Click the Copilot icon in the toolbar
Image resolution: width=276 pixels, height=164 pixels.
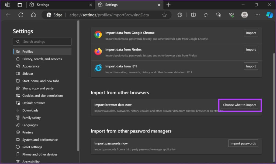pyautogui.click(x=270, y=15)
